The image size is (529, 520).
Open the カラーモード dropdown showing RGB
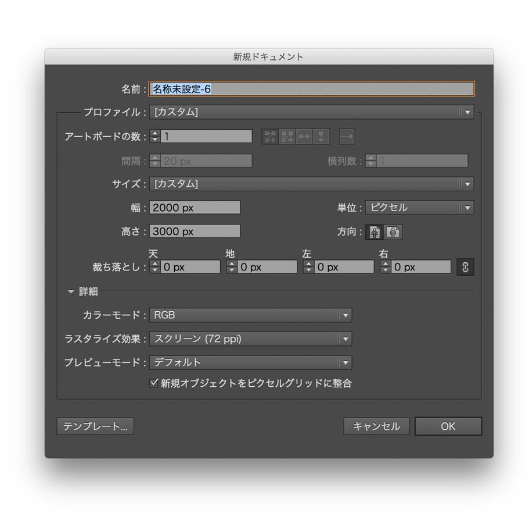(x=345, y=315)
